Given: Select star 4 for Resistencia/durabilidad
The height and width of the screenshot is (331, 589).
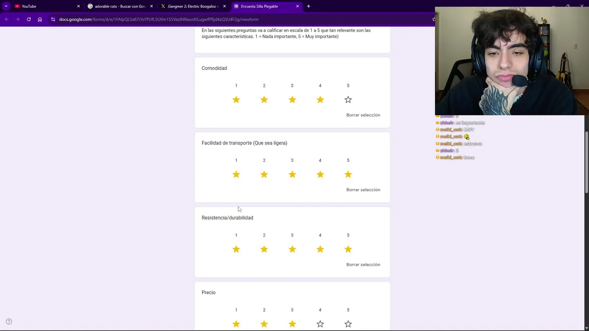Looking at the screenshot, I should coord(320,249).
